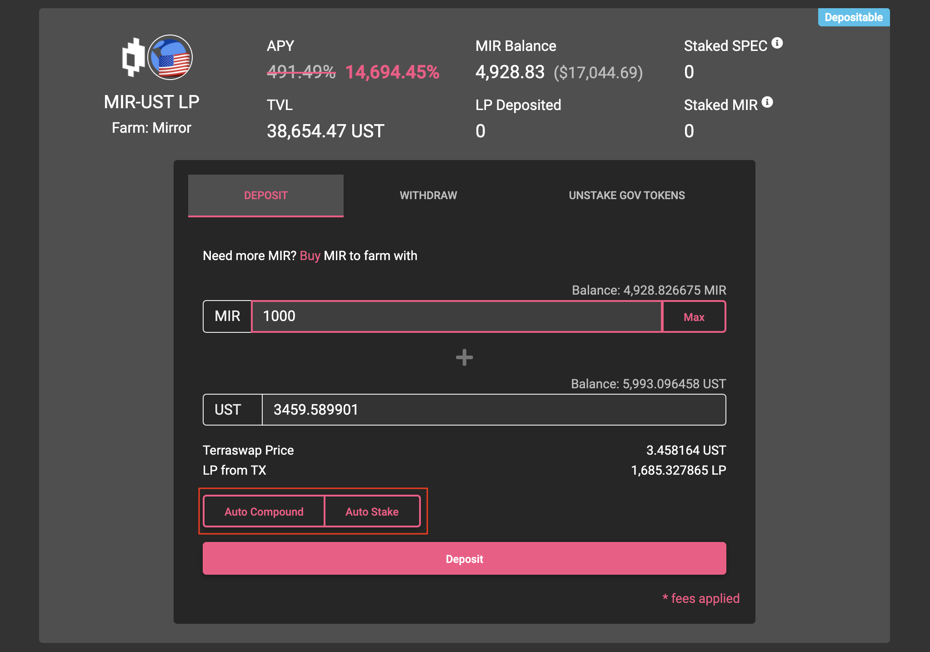Select the 'Balance: 4,928.826675 MIR' text

pos(649,290)
